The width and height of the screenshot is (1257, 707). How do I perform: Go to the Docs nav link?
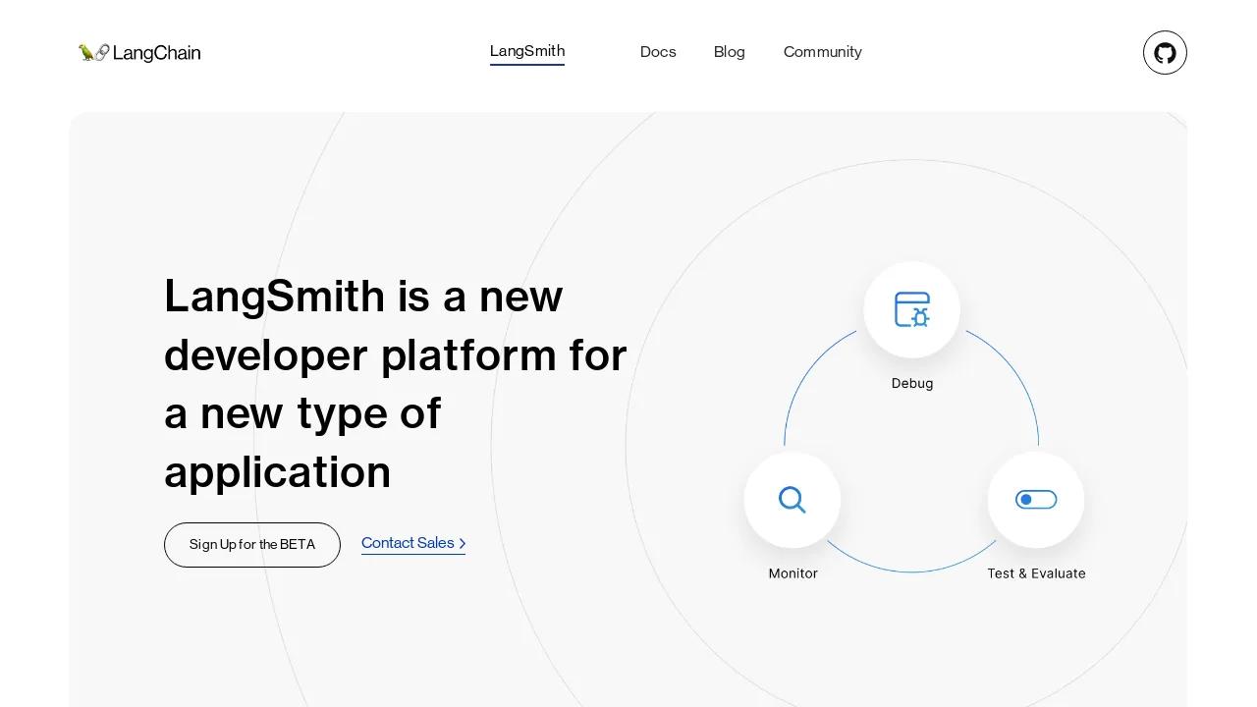click(658, 52)
